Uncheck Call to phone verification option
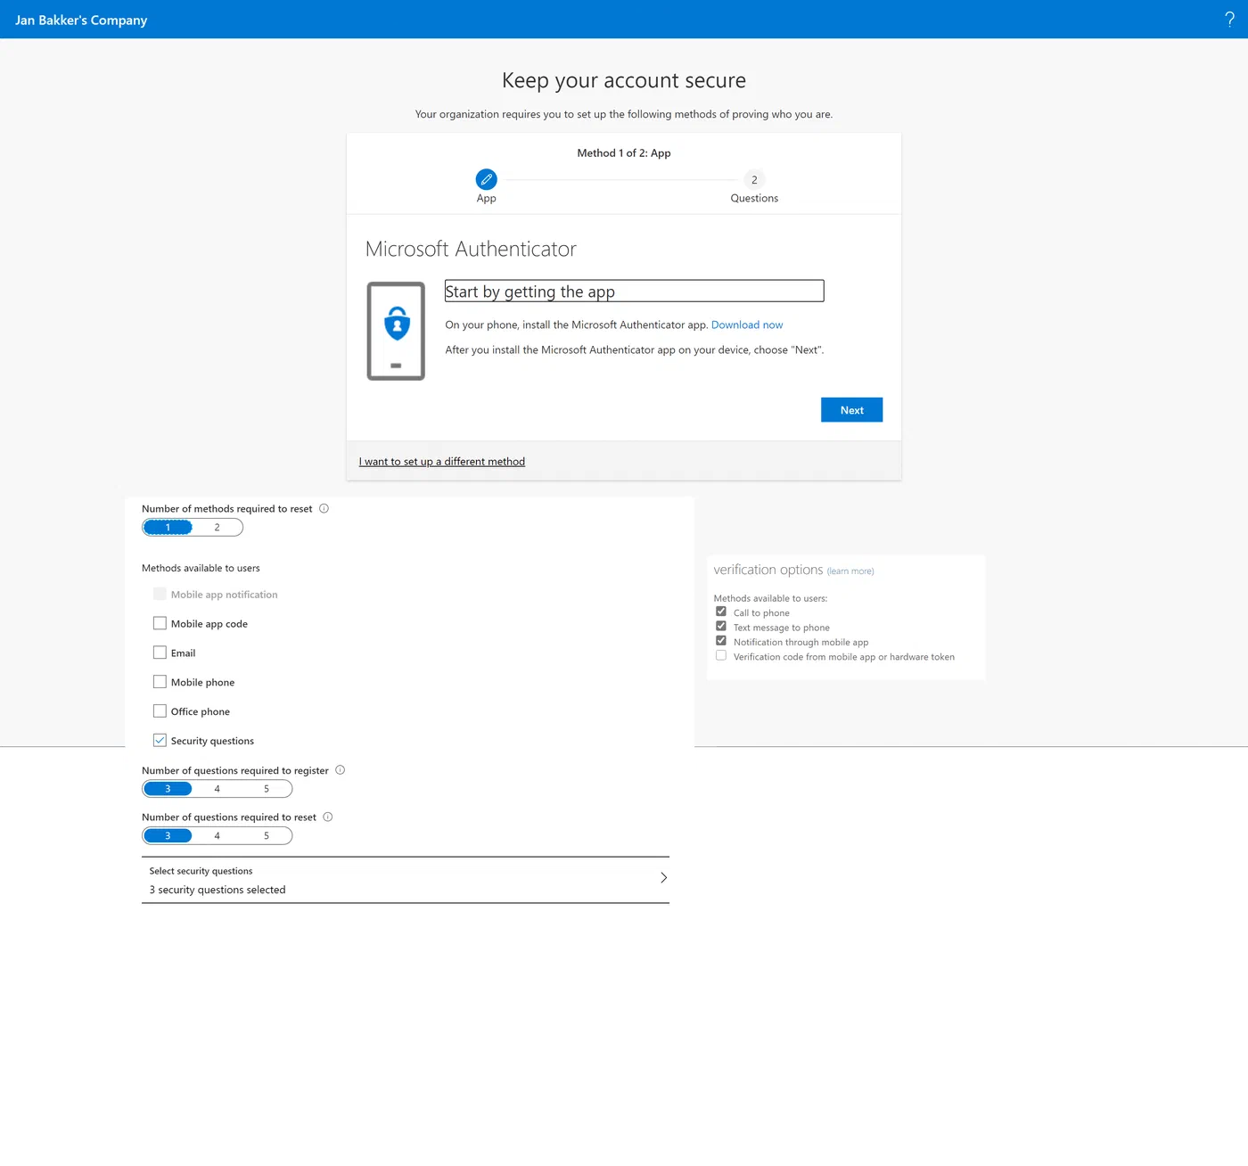The image size is (1248, 1166). [721, 612]
